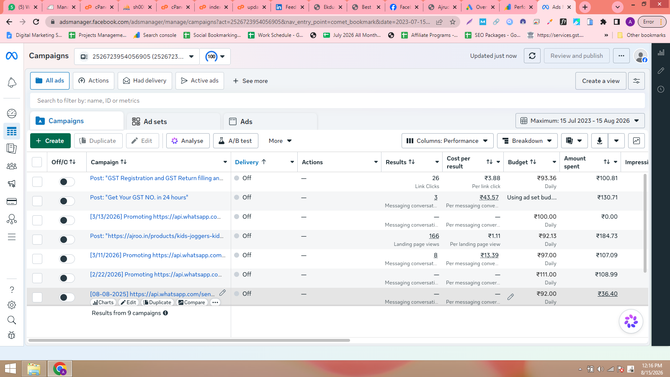Check the Get Your GST NO. campaign checkbox

(37, 201)
